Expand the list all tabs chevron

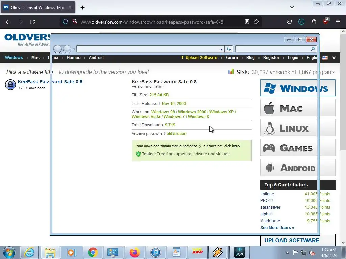pos(292,7)
